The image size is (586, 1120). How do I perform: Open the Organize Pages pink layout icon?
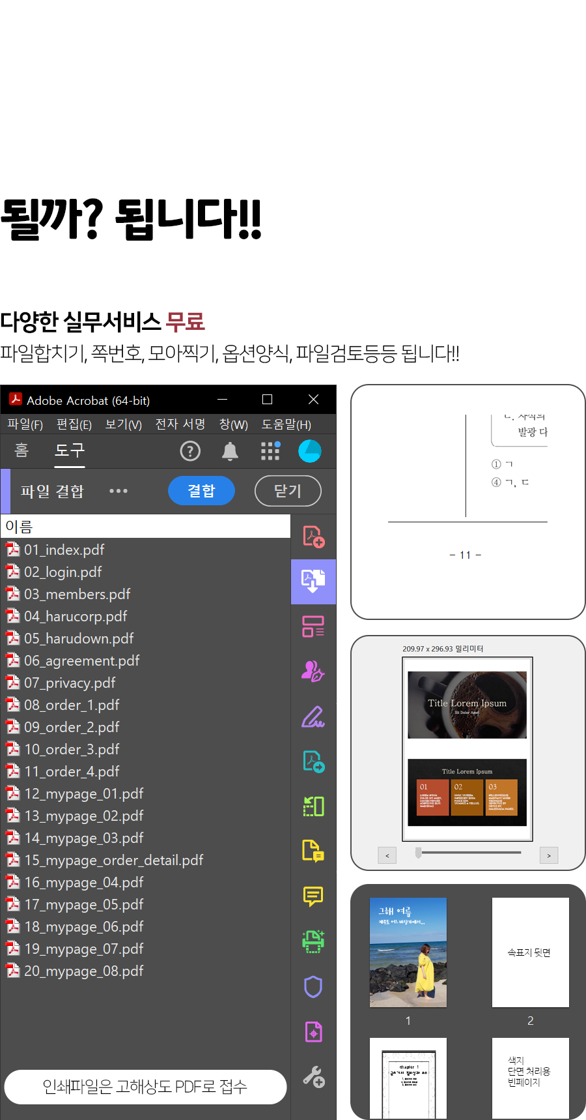(313, 626)
